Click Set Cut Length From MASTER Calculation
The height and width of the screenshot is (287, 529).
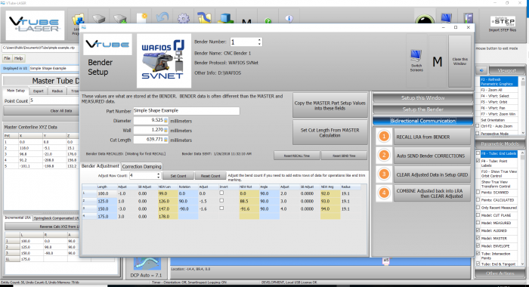pos(330,132)
